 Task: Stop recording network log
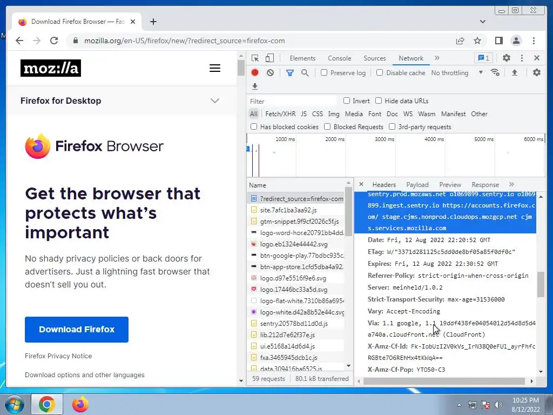pyautogui.click(x=255, y=73)
